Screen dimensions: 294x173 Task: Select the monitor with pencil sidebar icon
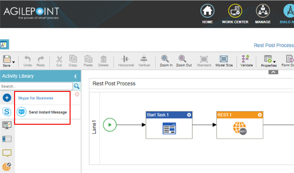(x=7, y=125)
